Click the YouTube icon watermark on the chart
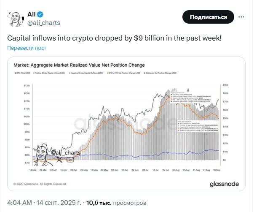 pyautogui.click(x=70, y=159)
